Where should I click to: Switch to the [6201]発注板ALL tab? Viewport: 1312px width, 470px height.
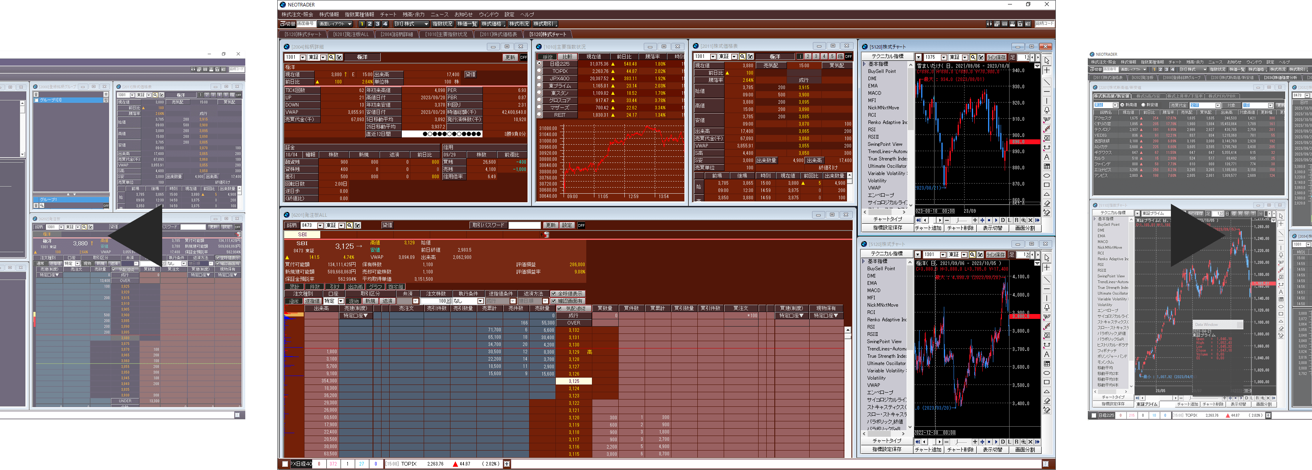click(350, 34)
